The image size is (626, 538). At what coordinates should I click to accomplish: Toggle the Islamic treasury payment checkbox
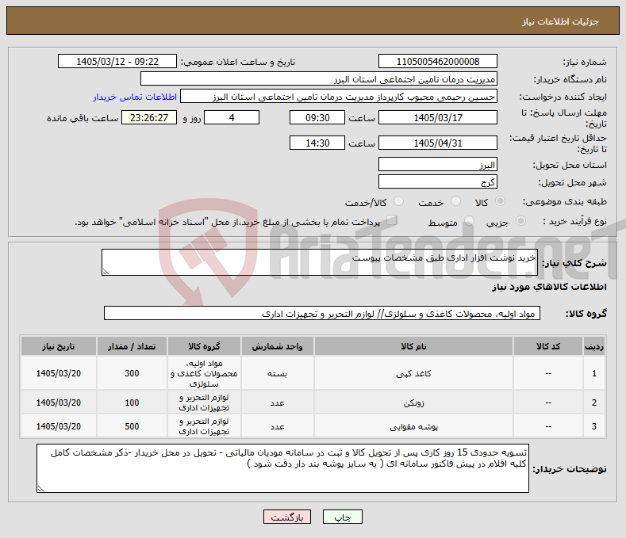click(391, 220)
